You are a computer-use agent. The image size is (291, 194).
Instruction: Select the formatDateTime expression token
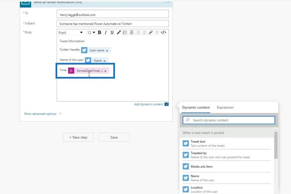(x=89, y=71)
